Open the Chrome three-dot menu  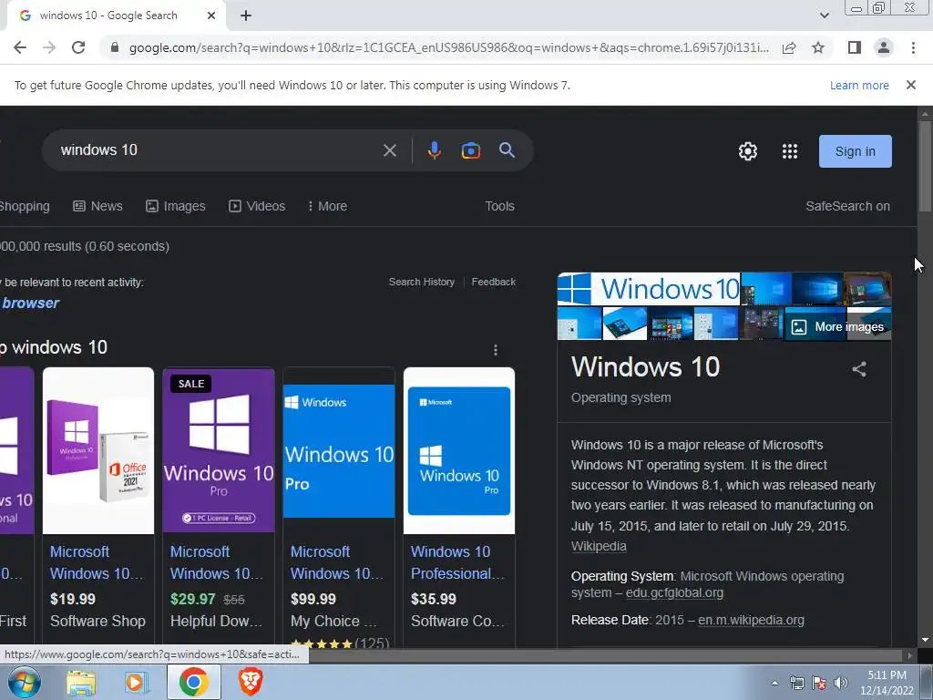click(x=913, y=47)
